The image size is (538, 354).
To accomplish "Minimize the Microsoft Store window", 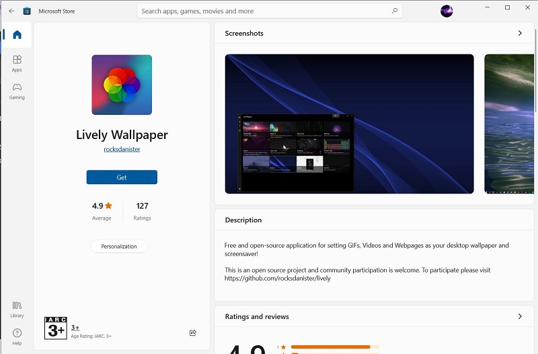I will [487, 7].
